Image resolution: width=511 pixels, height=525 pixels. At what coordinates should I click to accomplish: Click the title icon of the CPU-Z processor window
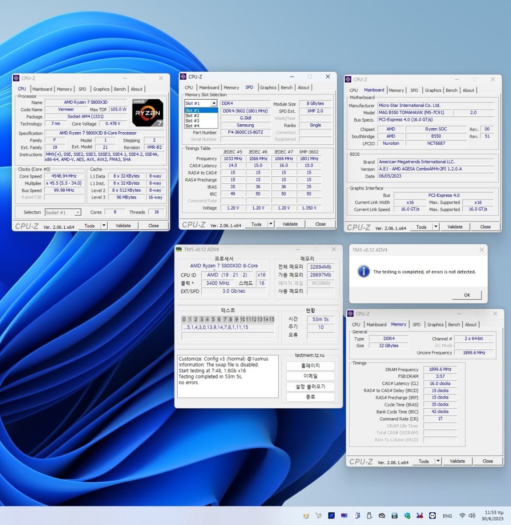pyautogui.click(x=16, y=78)
